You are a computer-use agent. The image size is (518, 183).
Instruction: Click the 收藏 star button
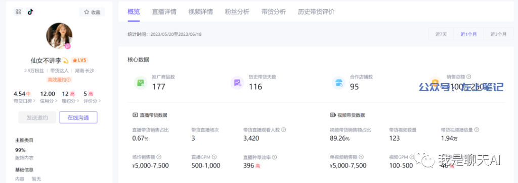tap(92, 12)
